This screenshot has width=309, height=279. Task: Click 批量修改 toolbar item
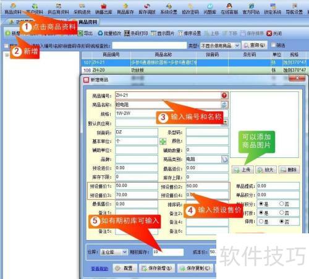[109, 33]
